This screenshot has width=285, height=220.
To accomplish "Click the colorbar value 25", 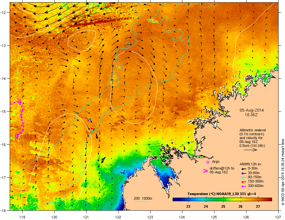I will pyautogui.click(x=223, y=206).
